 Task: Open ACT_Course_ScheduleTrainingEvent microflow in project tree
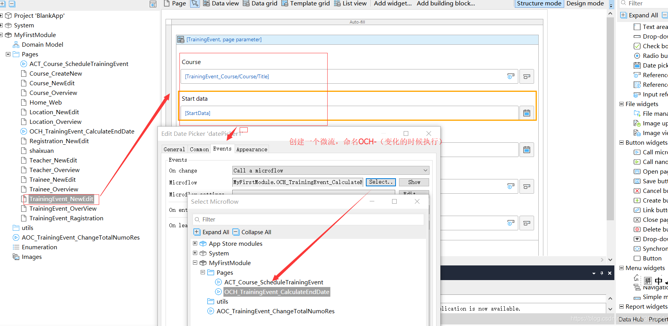[79, 64]
